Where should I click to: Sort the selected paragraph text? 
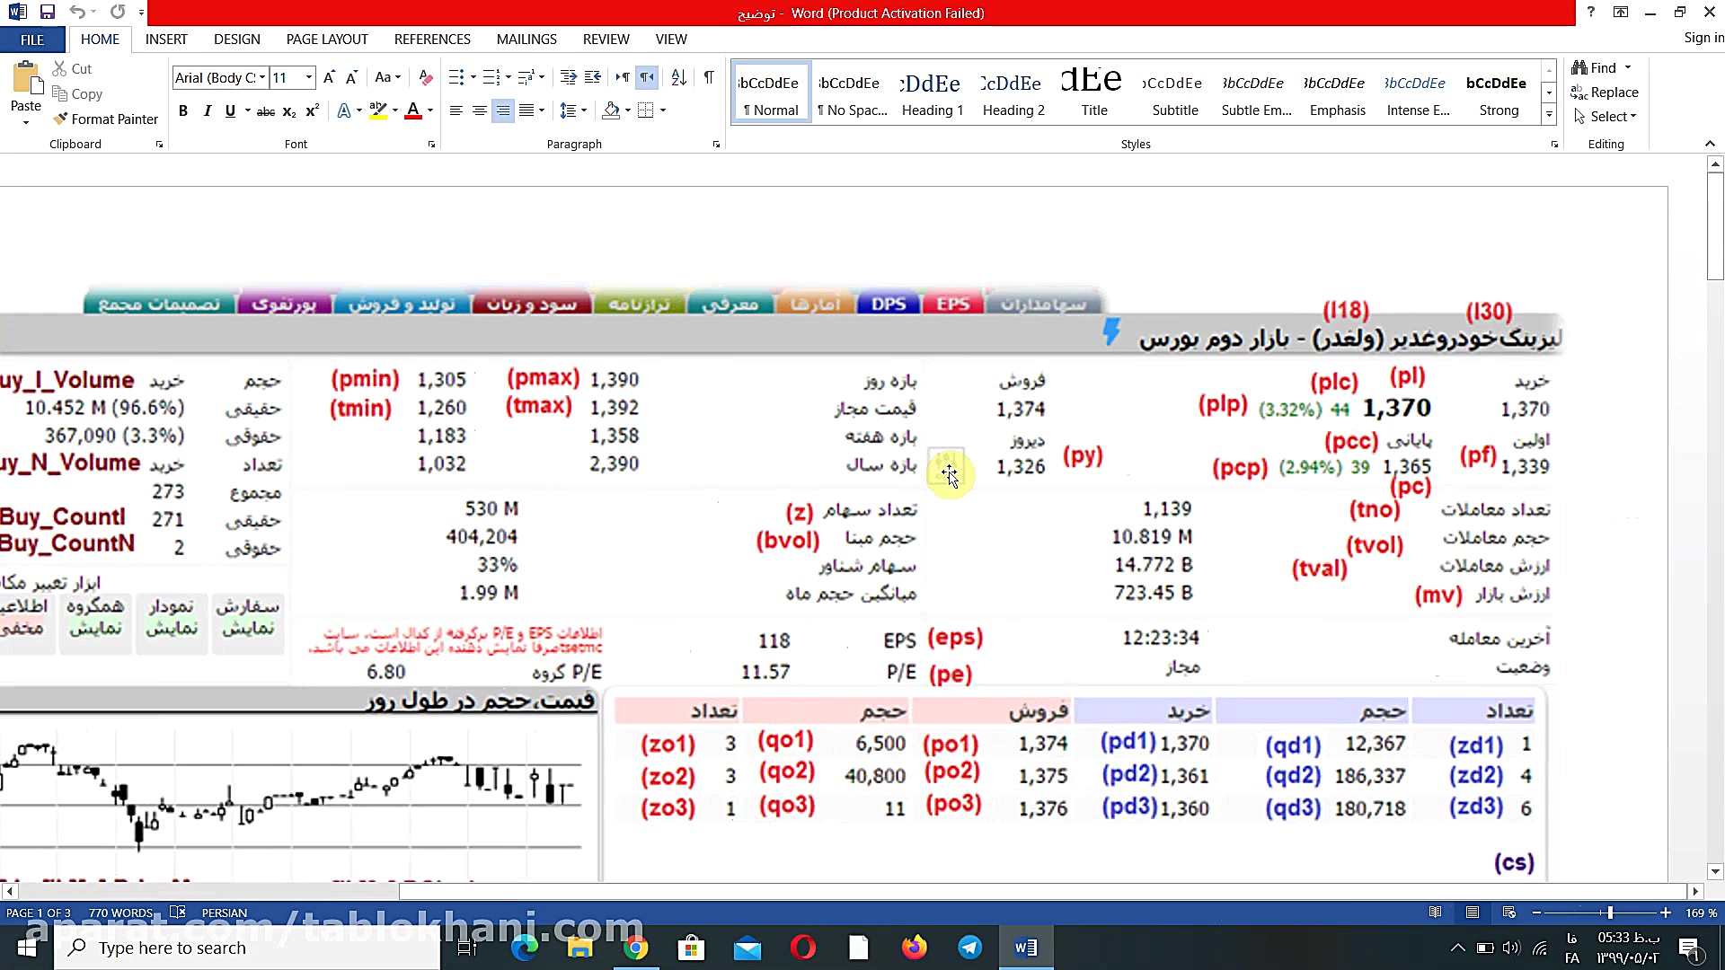click(x=679, y=77)
